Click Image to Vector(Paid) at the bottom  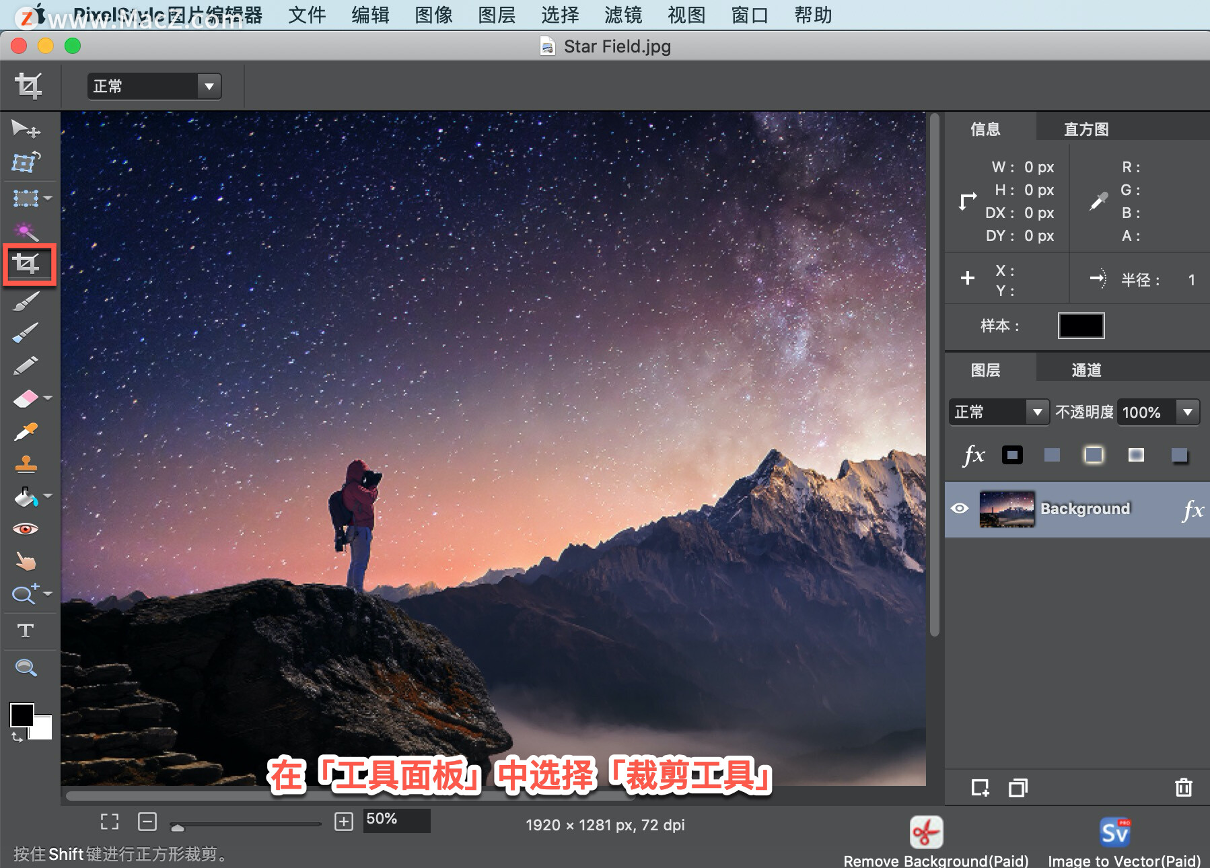coord(1114,834)
